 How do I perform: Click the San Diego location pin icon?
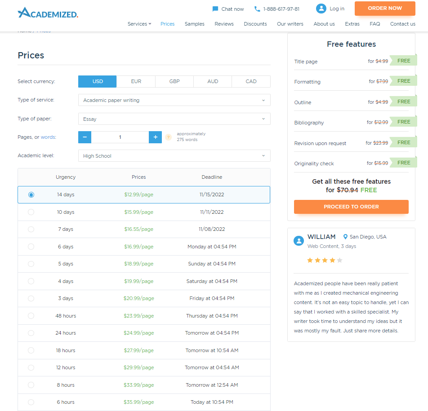345,237
